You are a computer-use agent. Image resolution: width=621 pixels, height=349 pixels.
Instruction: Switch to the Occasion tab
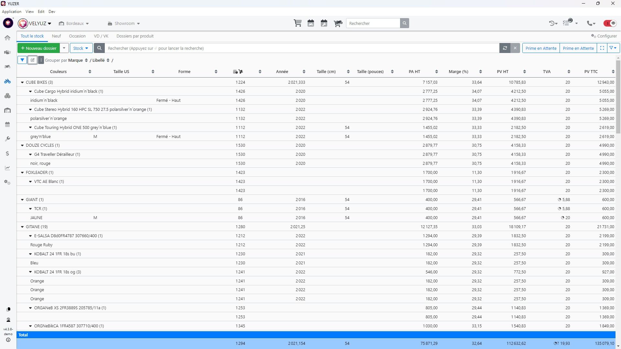77,36
